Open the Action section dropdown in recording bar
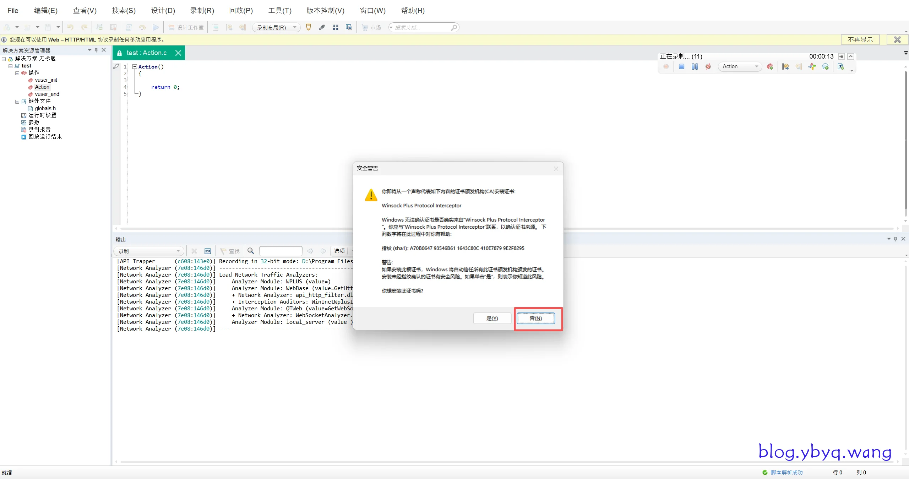 [740, 67]
